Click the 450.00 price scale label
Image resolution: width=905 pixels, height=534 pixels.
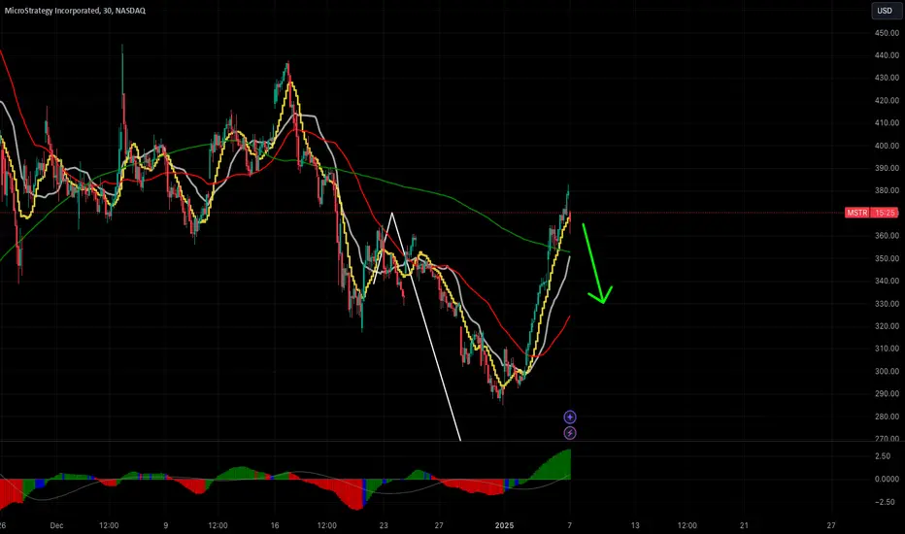(887, 33)
